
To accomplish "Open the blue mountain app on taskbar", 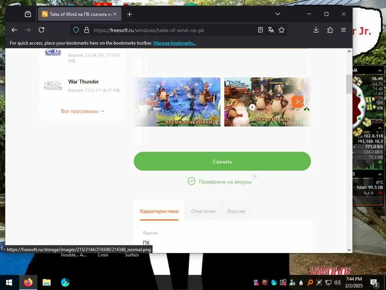I will (x=65, y=282).
